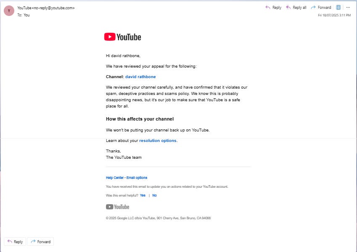Screen dimensions: 357x252
Task: Click the date Fri 18/07/2025 3:11 PM
Action: coord(334,15)
